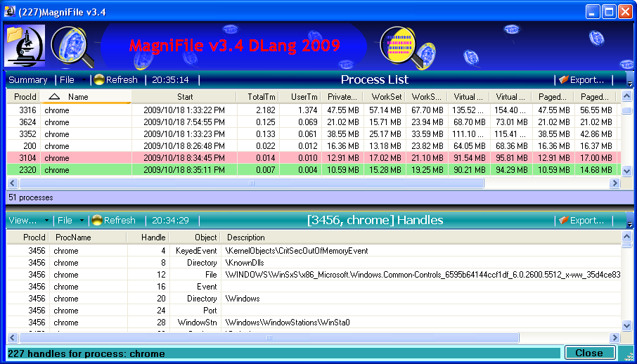Open the File dropdown in Process List toolbar
This screenshot has width=637, height=364.
(x=72, y=80)
